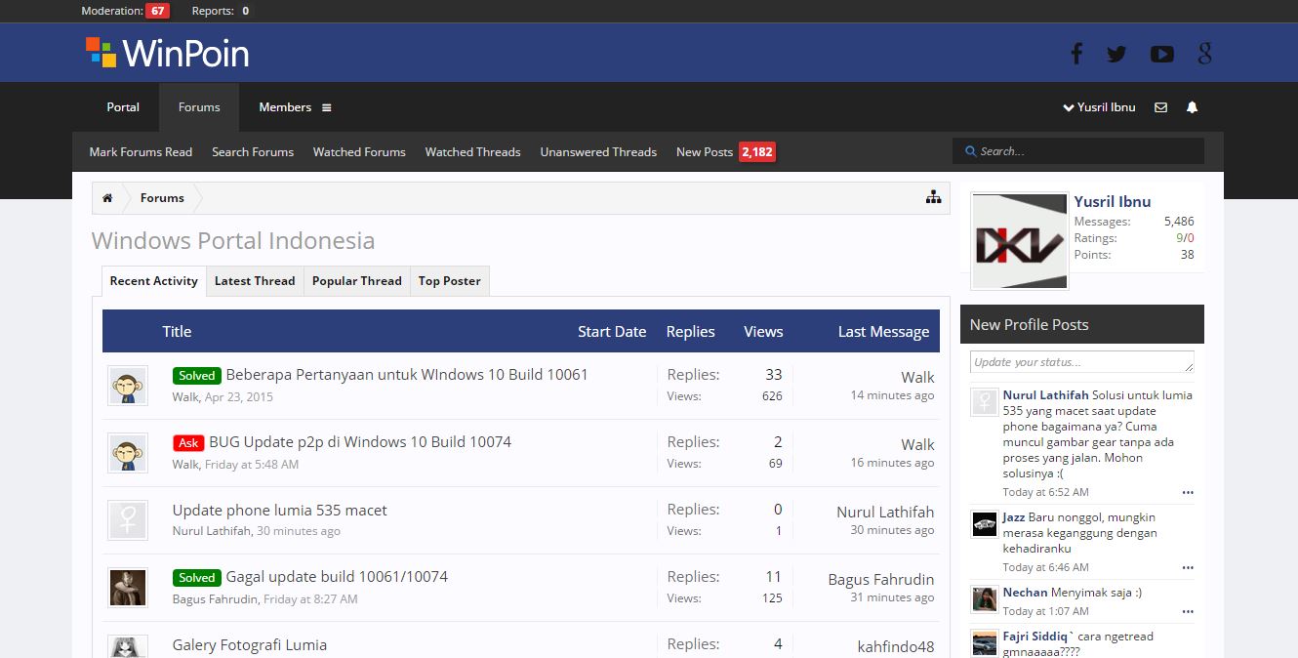Click Walk avatar on BUG Update thread

(x=128, y=453)
